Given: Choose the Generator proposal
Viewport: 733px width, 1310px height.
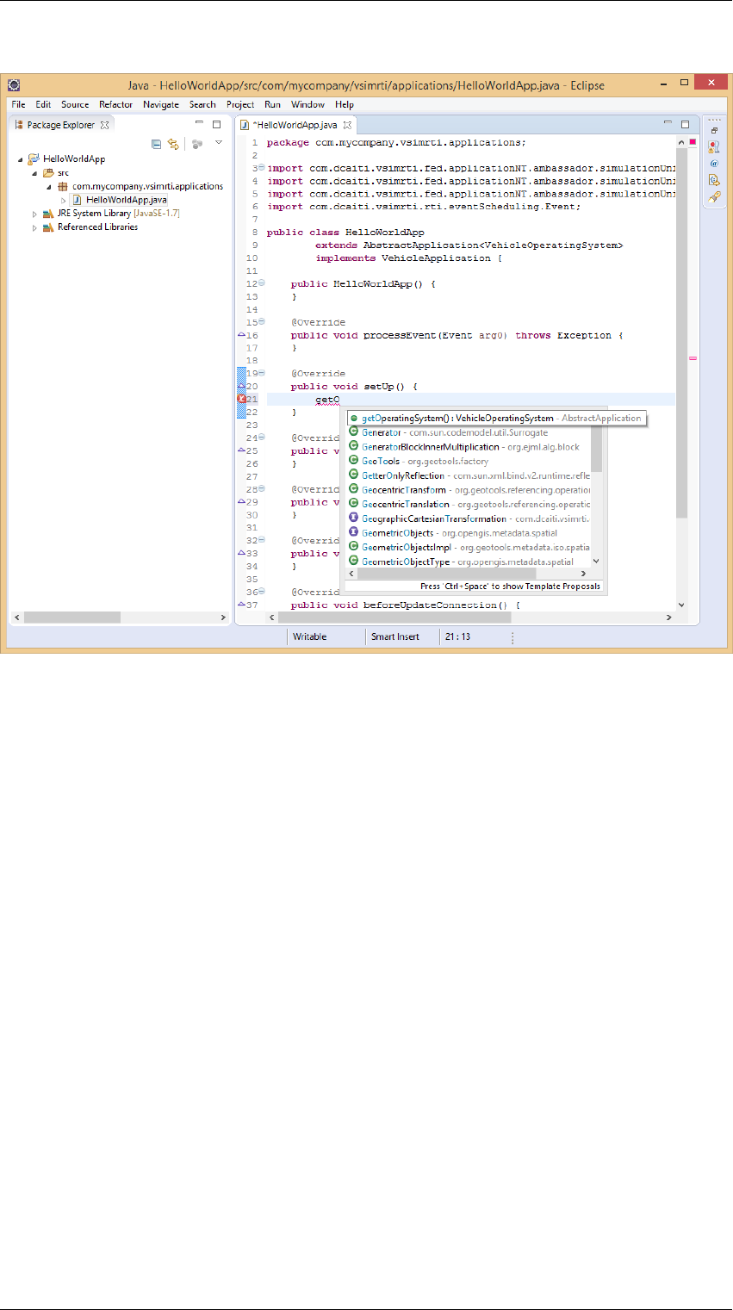Looking at the screenshot, I should point(469,432).
